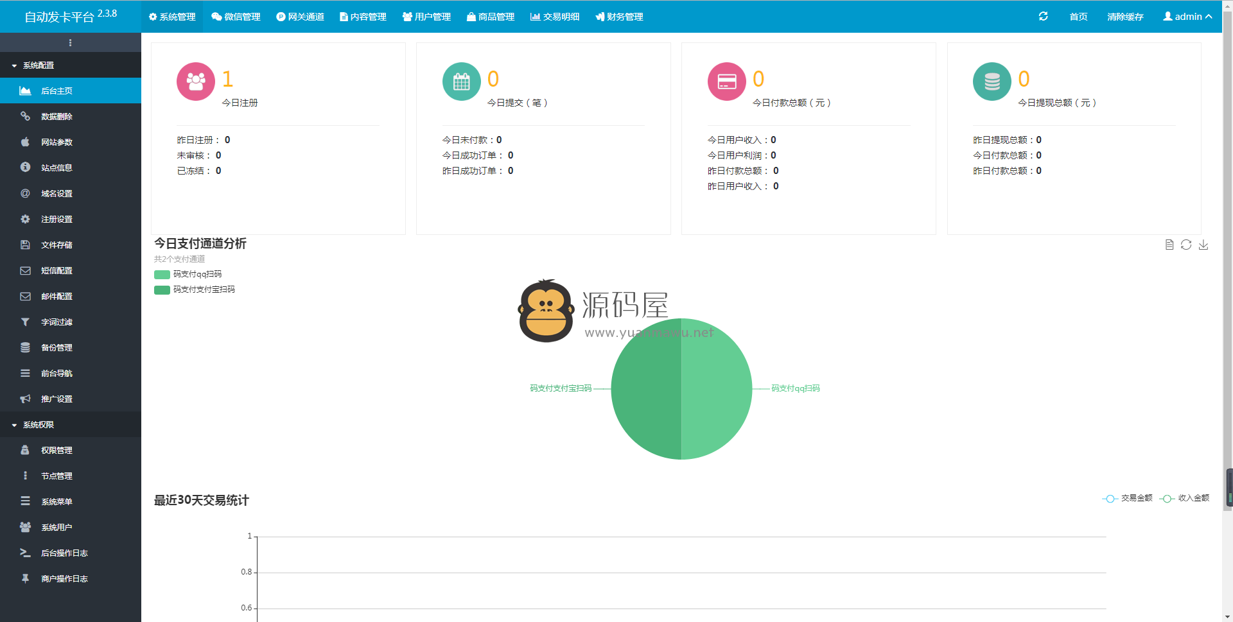The height and width of the screenshot is (622, 1233).
Task: Open the 商品管理 top menu
Action: coord(491,16)
